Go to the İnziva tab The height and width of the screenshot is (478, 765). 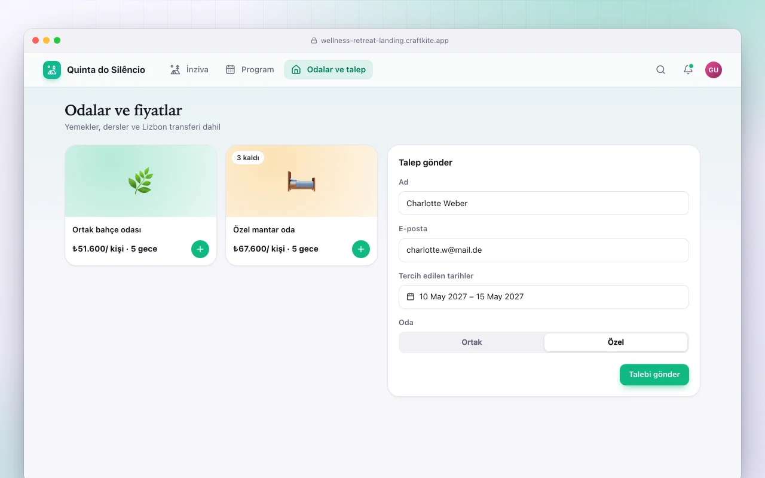click(189, 69)
